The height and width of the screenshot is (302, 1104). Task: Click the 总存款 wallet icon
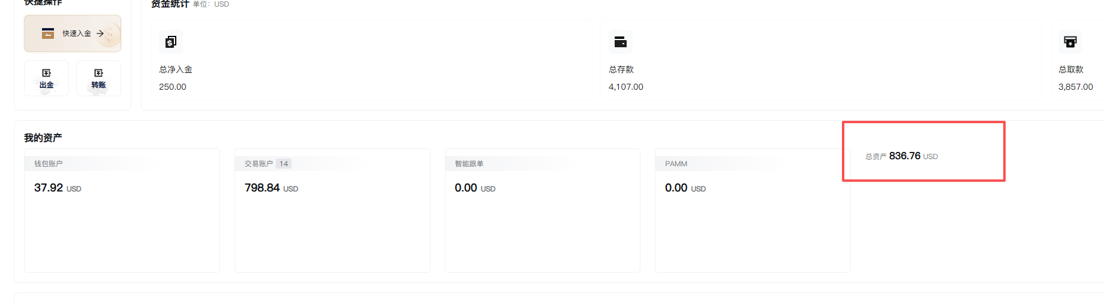pyautogui.click(x=621, y=42)
